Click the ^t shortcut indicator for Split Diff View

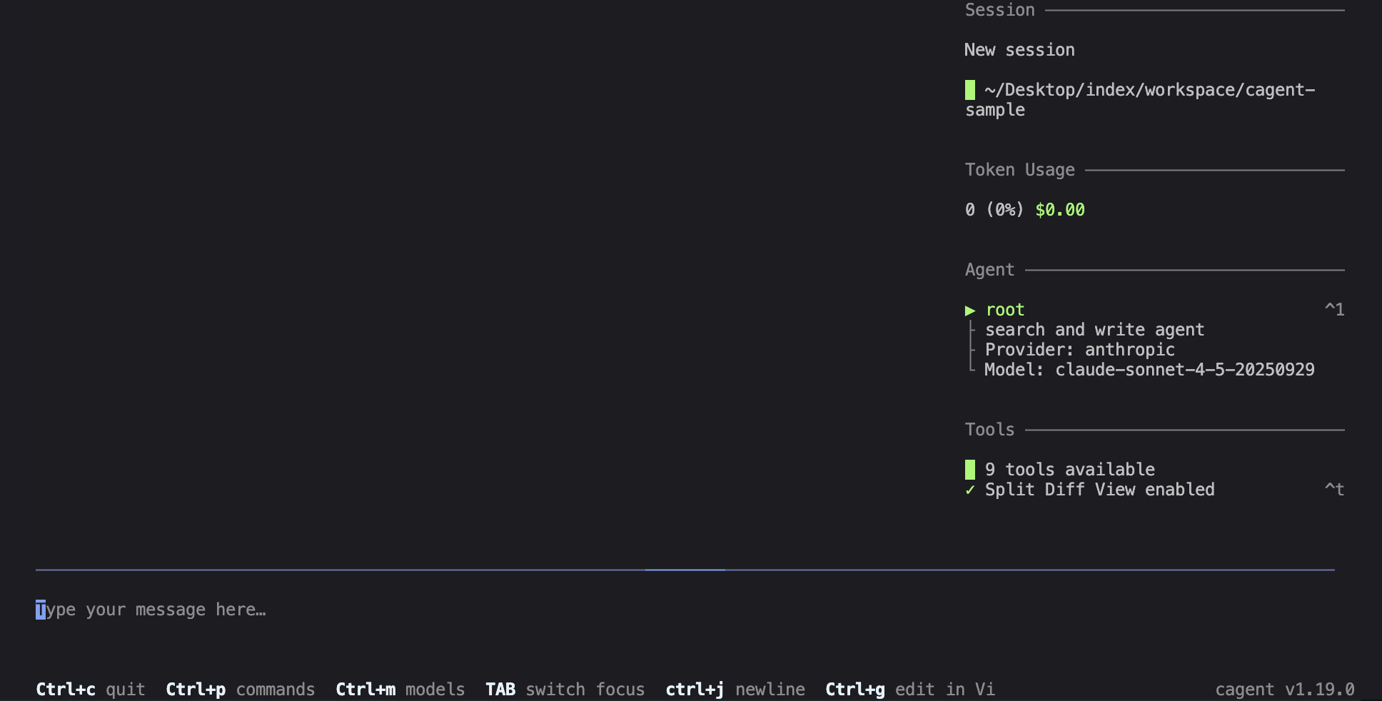pyautogui.click(x=1334, y=490)
